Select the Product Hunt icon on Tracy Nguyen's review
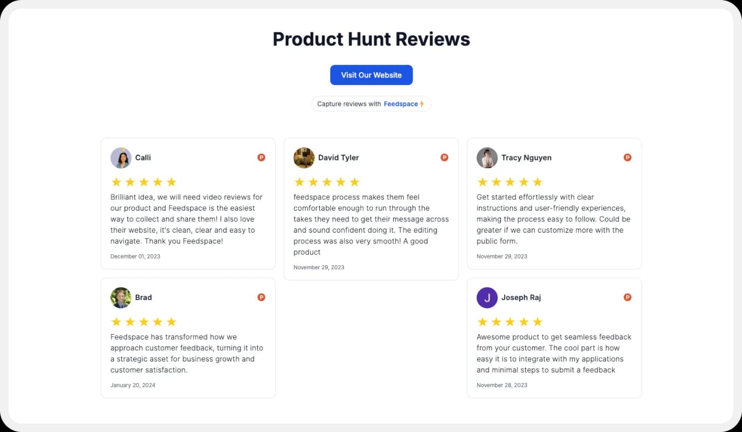Viewport: 742px width, 432px height. pyautogui.click(x=627, y=157)
